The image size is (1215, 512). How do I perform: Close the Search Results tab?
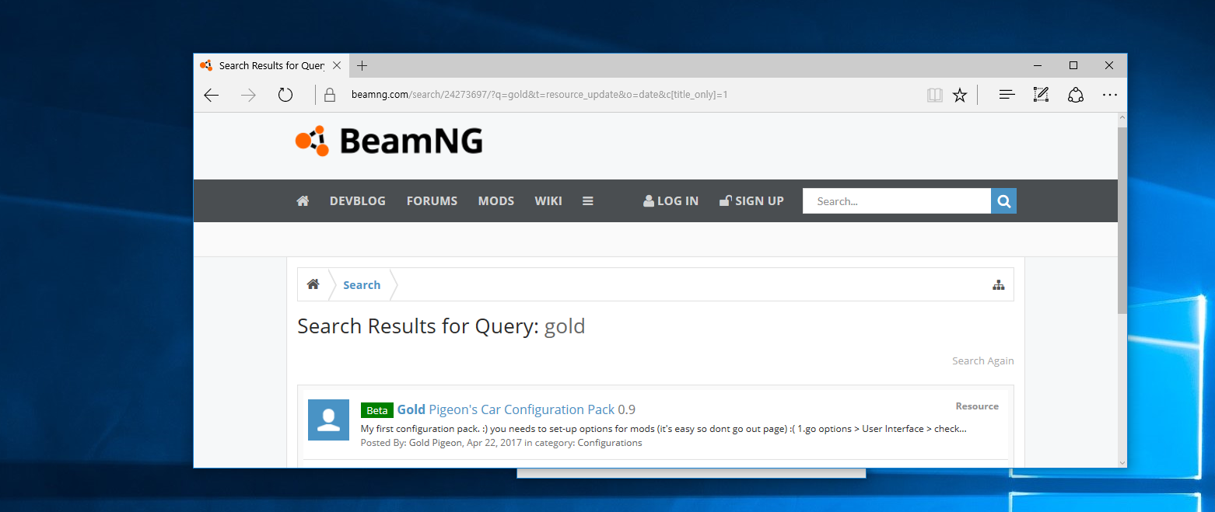tap(337, 66)
